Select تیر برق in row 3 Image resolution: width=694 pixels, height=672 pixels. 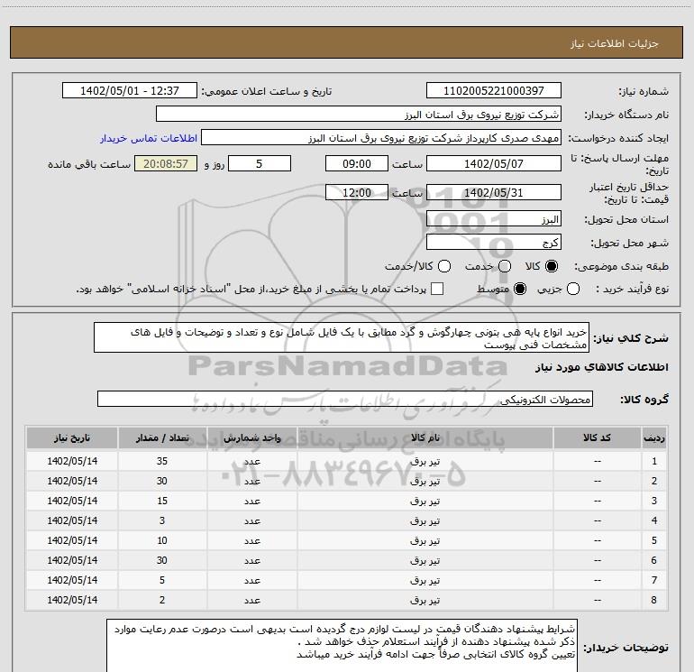click(x=425, y=501)
